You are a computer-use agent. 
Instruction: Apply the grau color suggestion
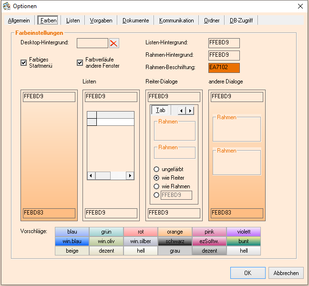175,251
